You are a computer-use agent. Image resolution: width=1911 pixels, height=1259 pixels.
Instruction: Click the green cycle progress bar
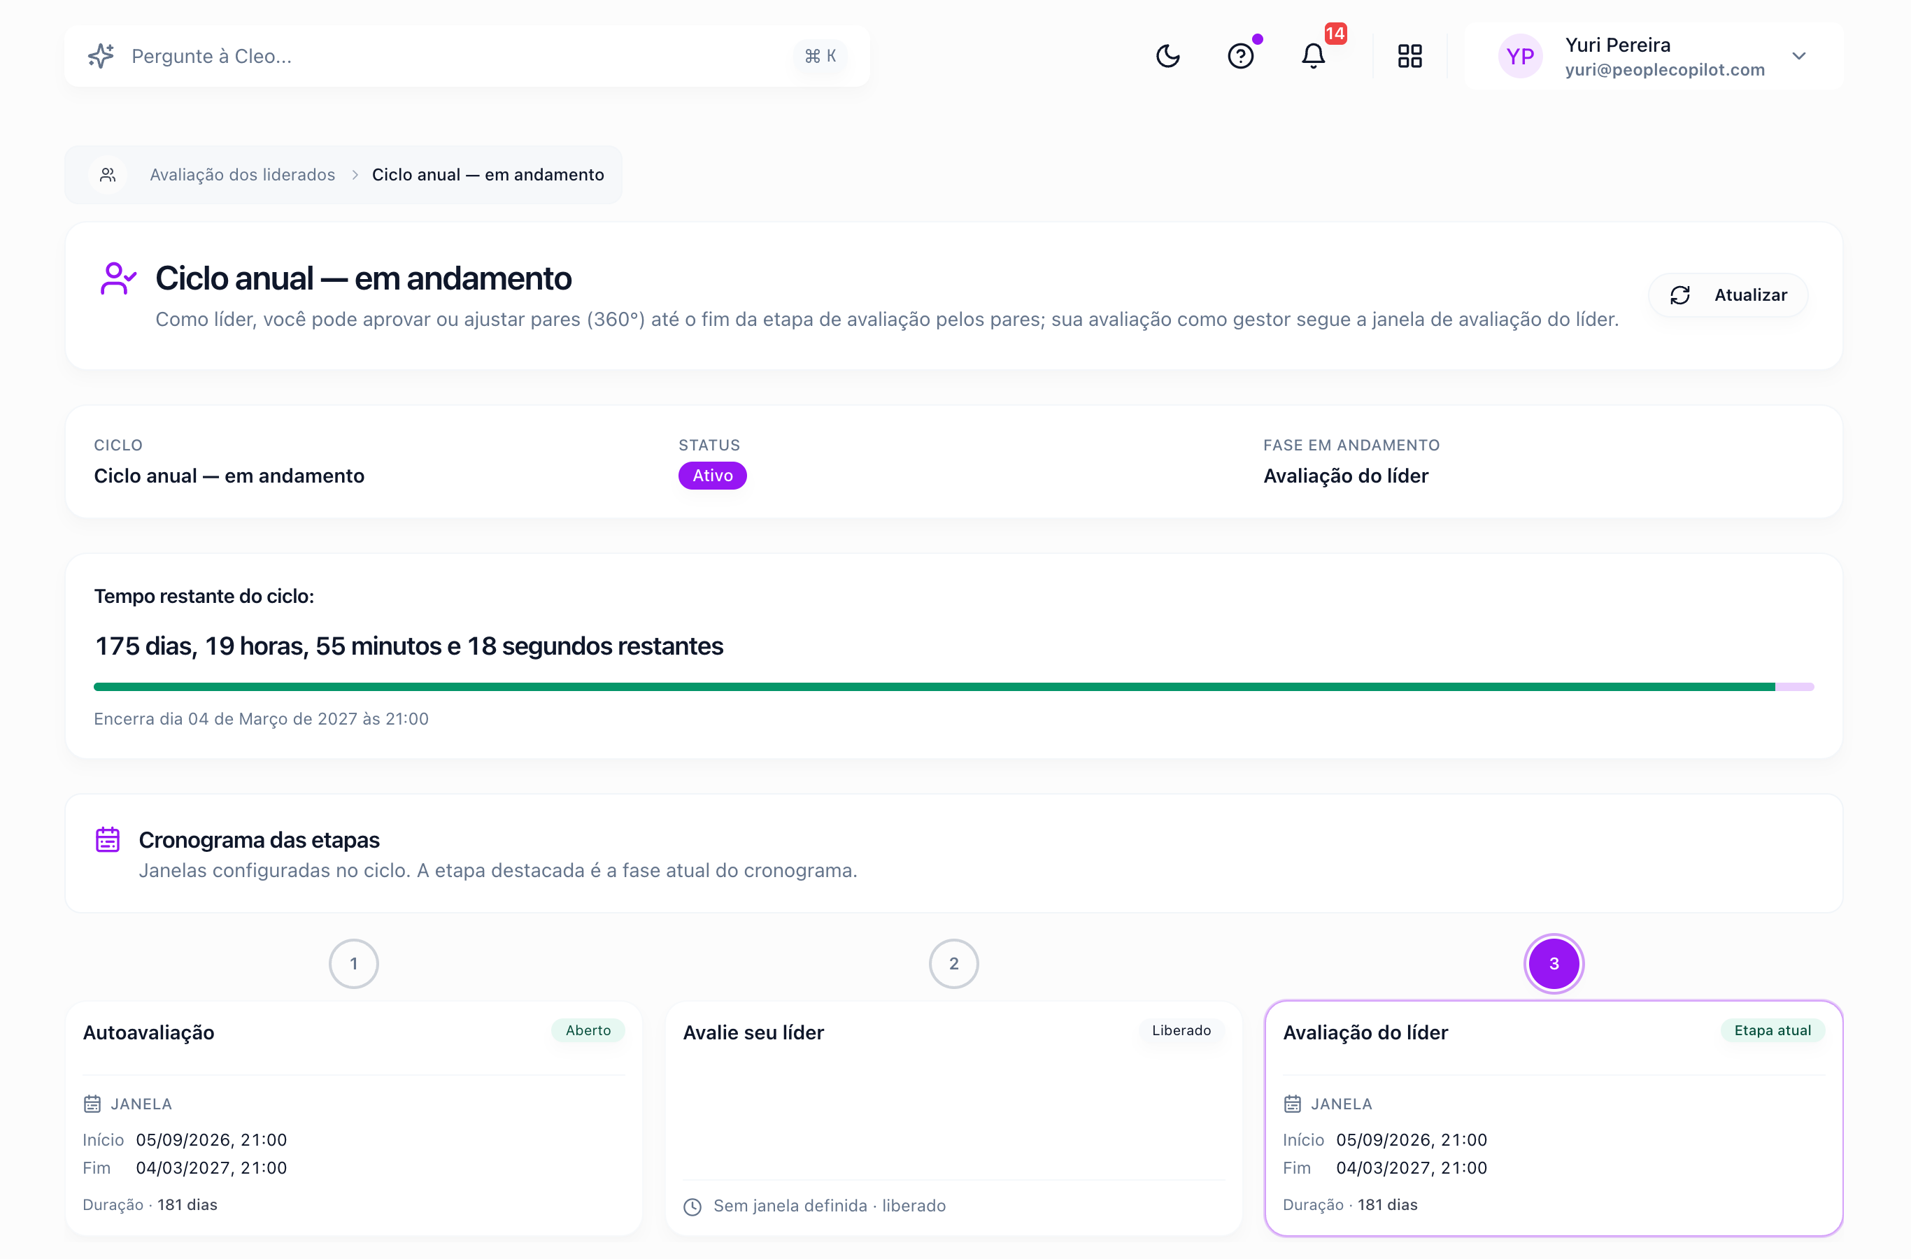pyautogui.click(x=954, y=688)
